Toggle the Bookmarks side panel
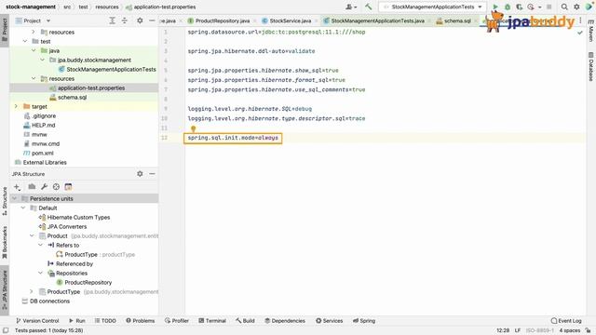 tap(5, 242)
